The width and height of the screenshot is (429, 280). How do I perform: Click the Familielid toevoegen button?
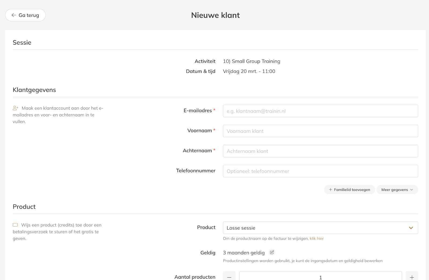coord(349,190)
